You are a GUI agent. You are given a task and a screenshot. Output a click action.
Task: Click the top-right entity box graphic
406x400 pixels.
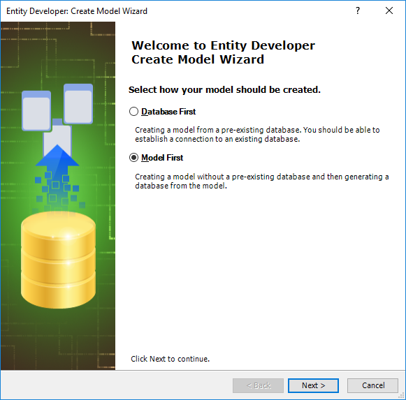[78, 104]
